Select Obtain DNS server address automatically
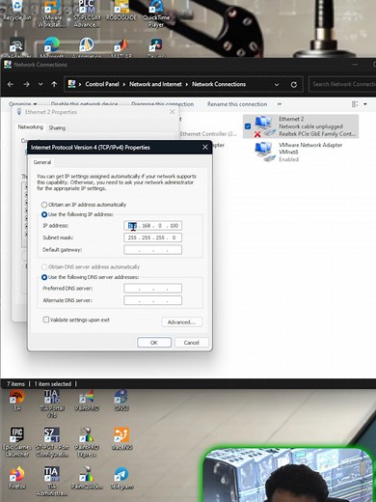 (x=44, y=267)
